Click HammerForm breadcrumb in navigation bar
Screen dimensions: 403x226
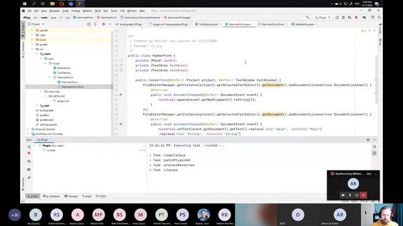[x=84, y=18]
